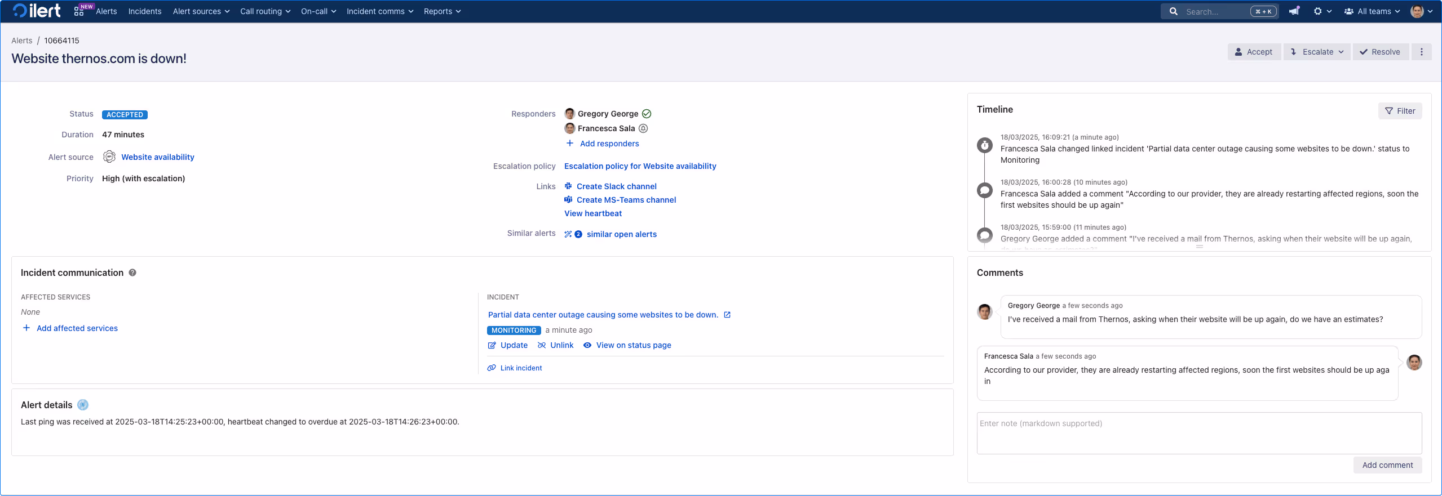Click the Incident communication help icon
Viewport: 1442px width, 496px height.
click(132, 272)
